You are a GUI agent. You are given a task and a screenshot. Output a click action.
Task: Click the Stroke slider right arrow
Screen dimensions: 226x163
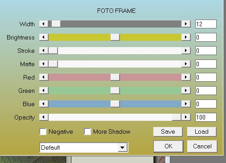[186, 51]
